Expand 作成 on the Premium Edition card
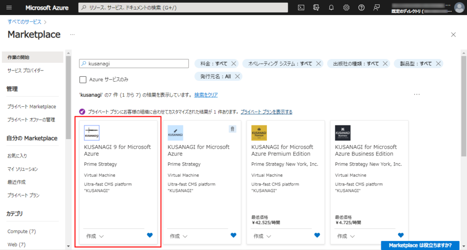467x250 pixels. pos(262,236)
